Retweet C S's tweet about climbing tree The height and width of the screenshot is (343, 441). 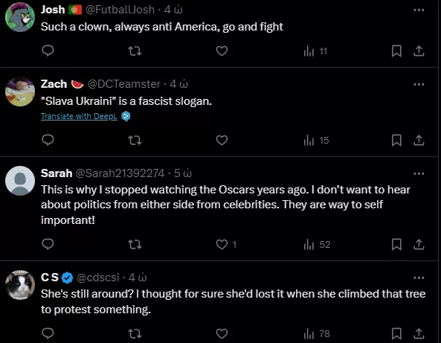pyautogui.click(x=135, y=334)
